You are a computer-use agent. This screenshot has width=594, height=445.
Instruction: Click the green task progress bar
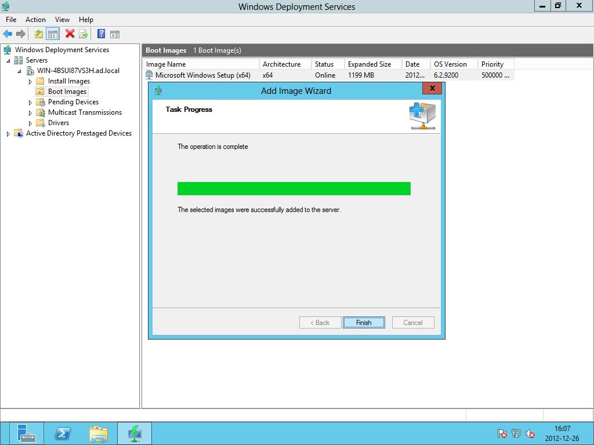click(x=294, y=188)
